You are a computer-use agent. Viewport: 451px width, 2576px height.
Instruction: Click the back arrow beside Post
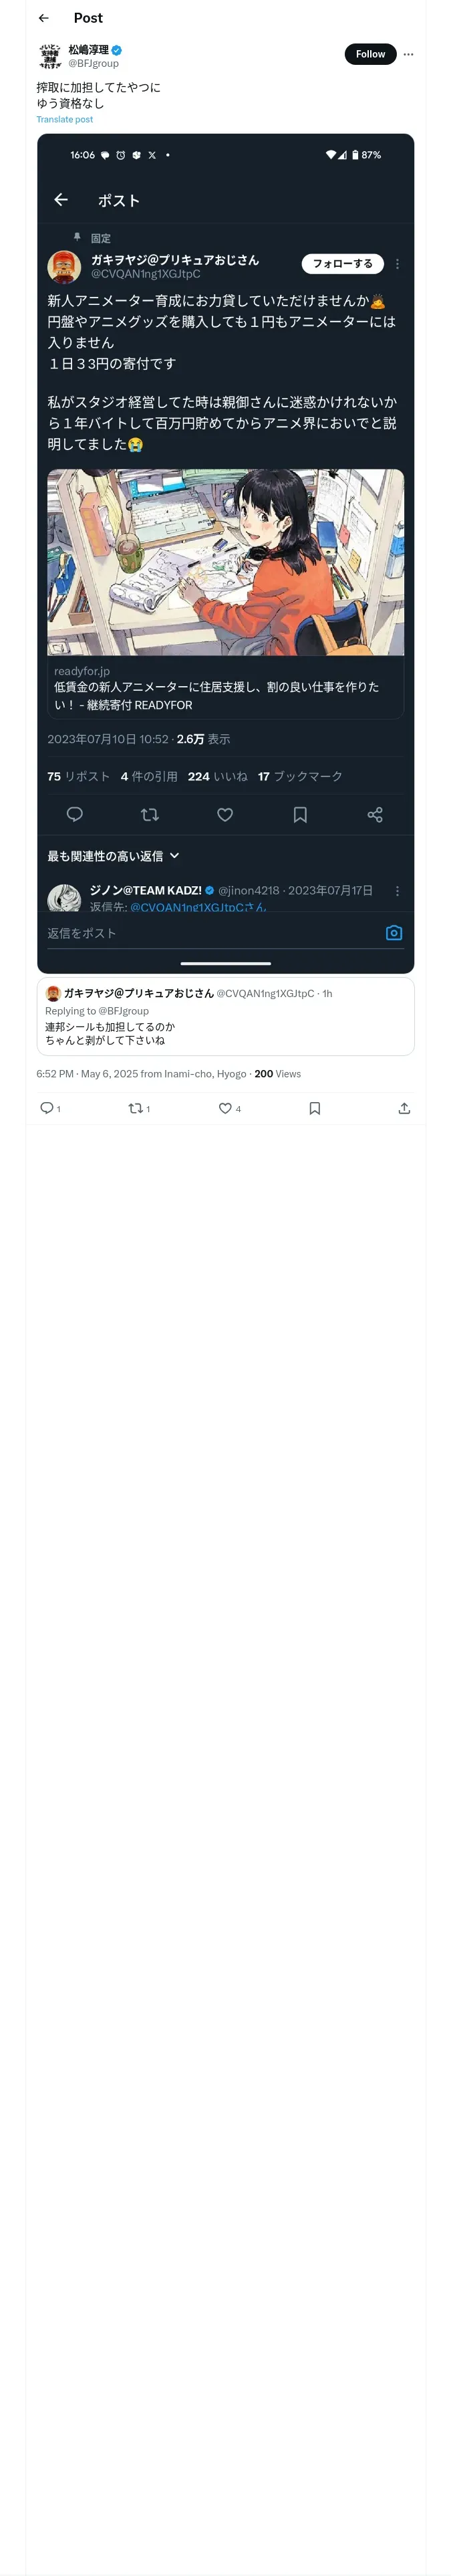pyautogui.click(x=44, y=18)
